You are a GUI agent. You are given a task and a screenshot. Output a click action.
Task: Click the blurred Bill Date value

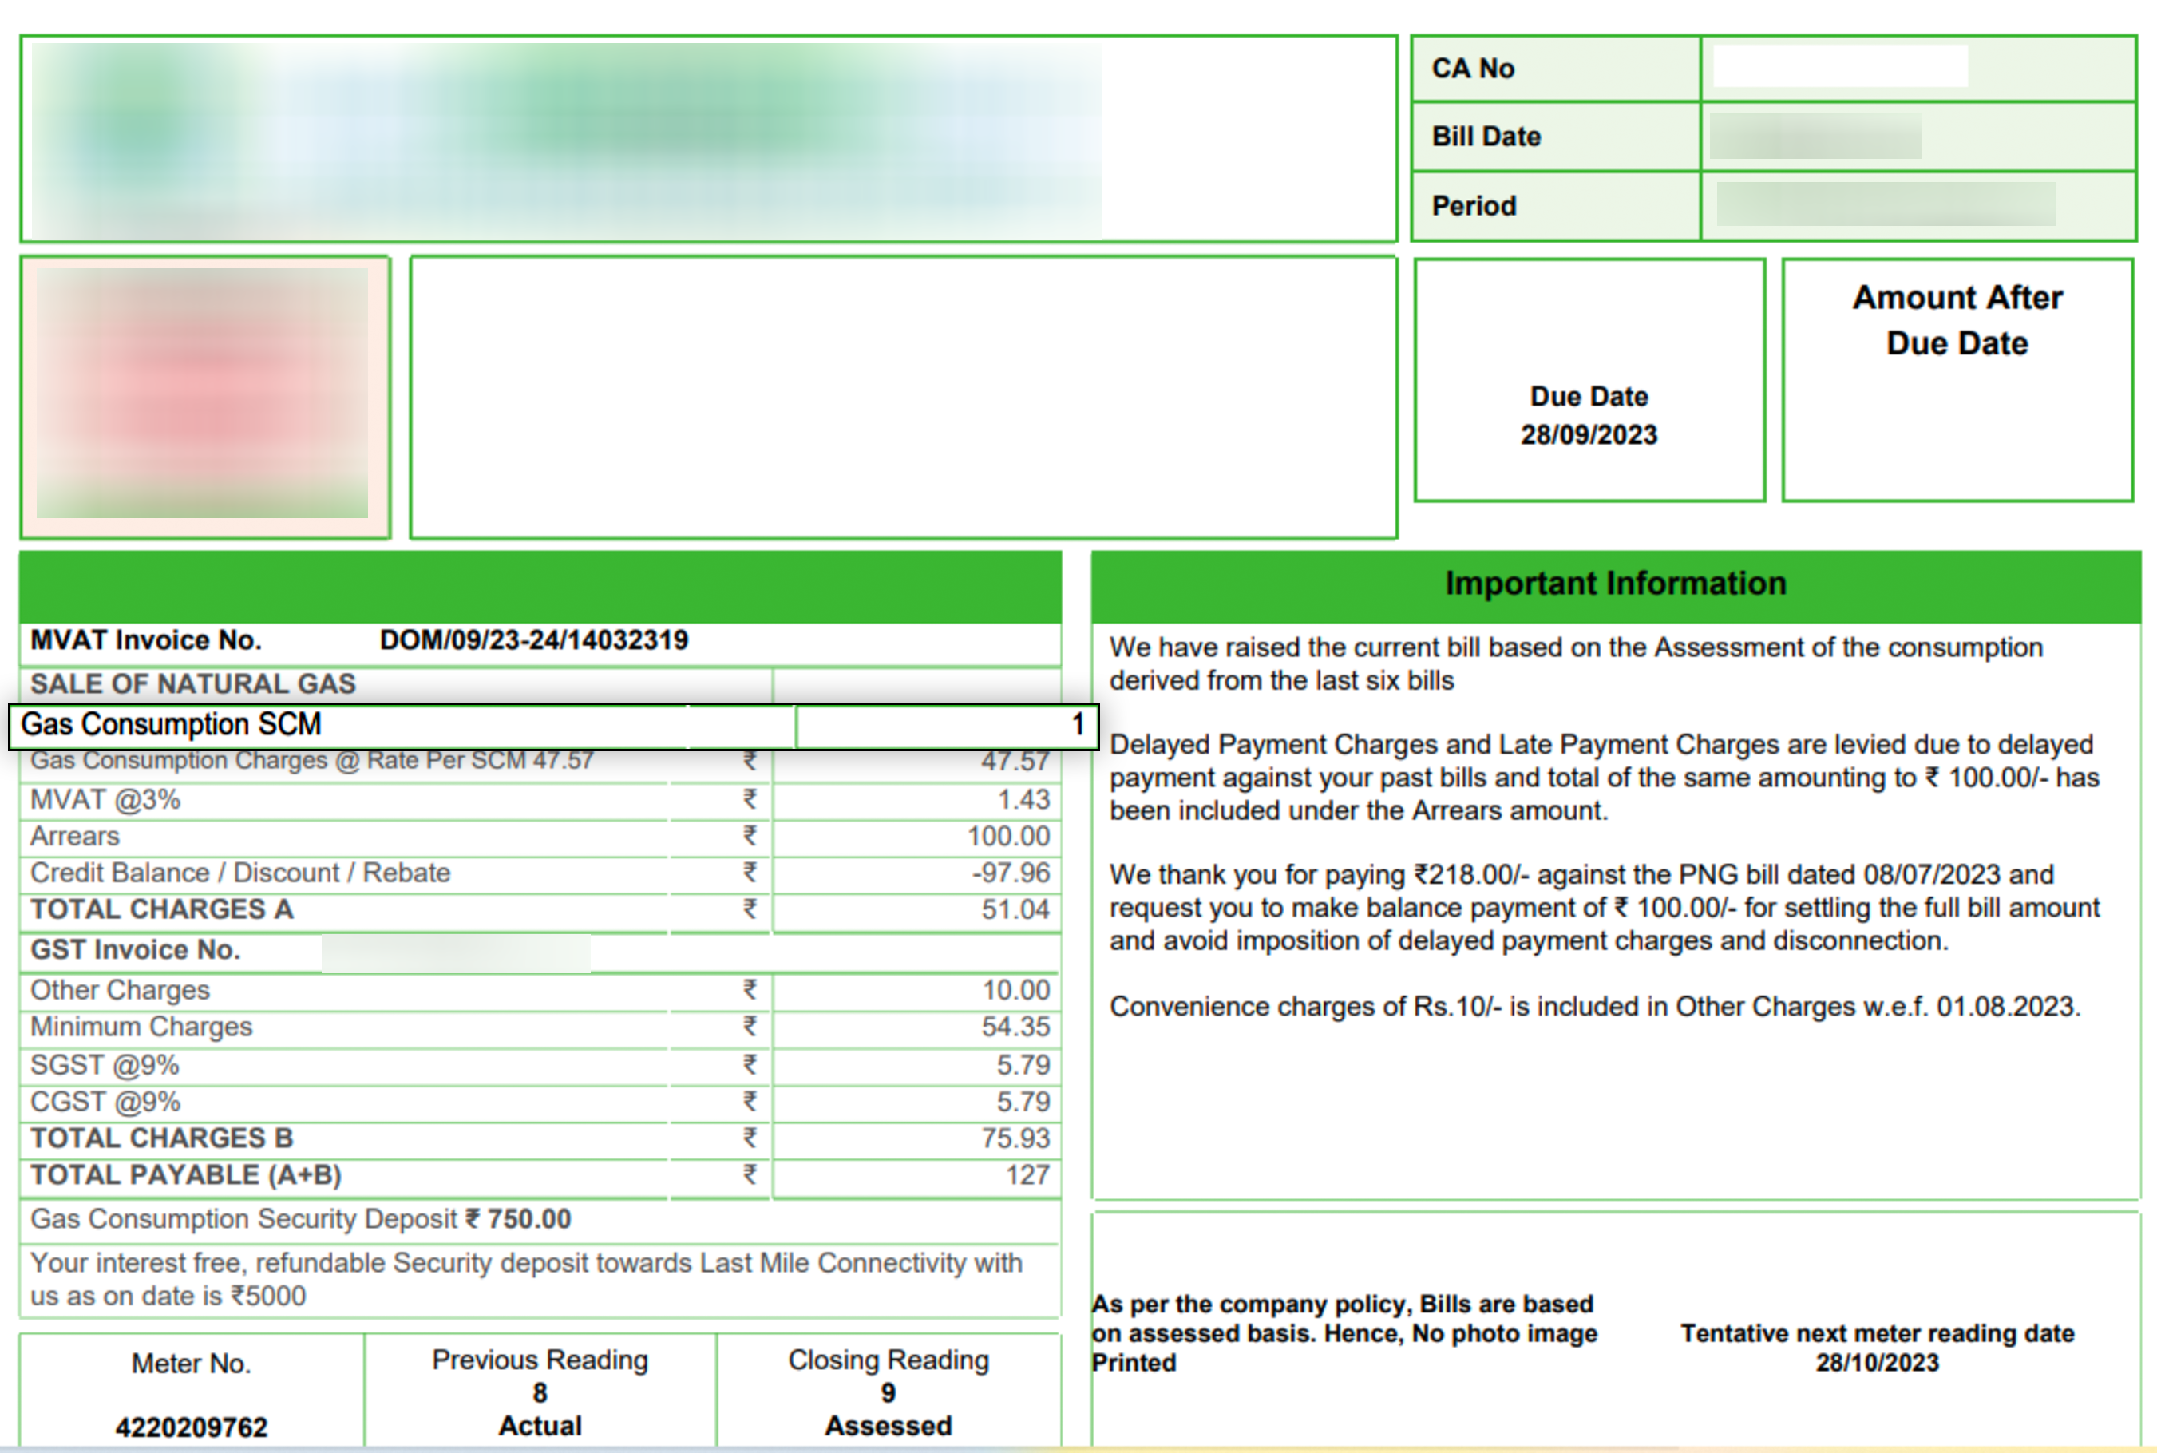coord(1815,137)
